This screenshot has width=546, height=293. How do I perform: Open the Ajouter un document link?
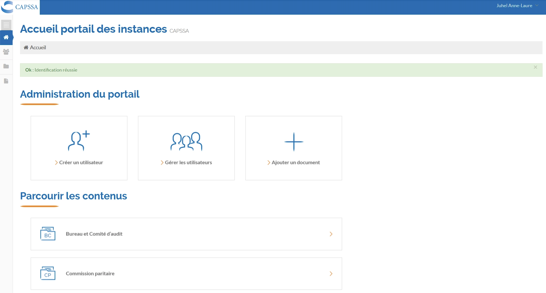tap(295, 162)
